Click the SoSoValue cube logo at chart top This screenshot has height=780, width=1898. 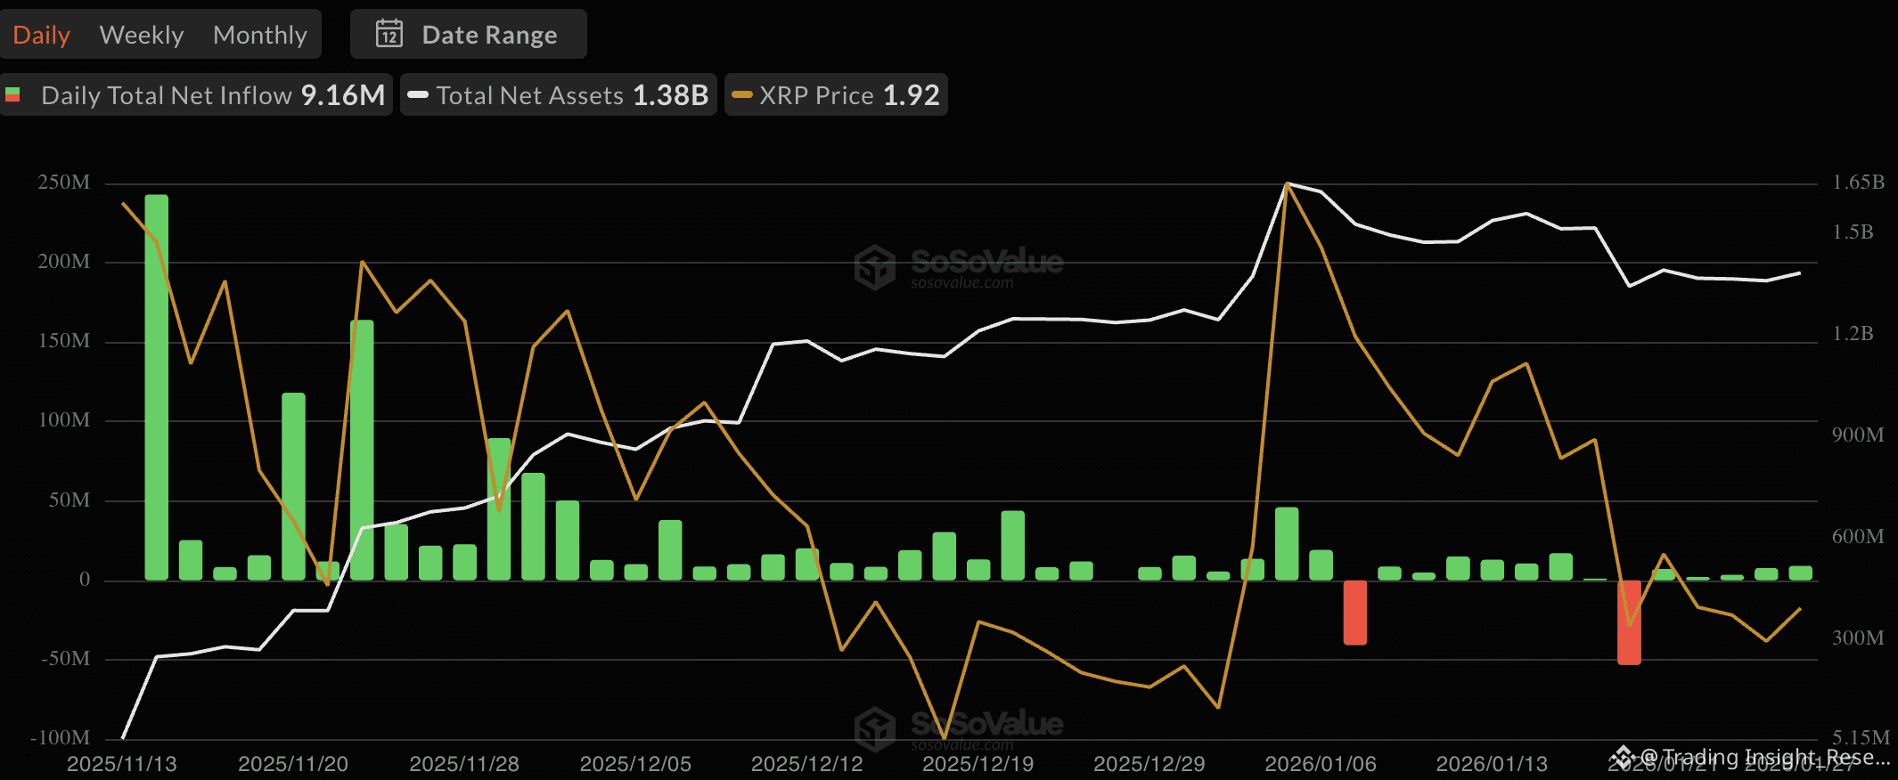874,266
